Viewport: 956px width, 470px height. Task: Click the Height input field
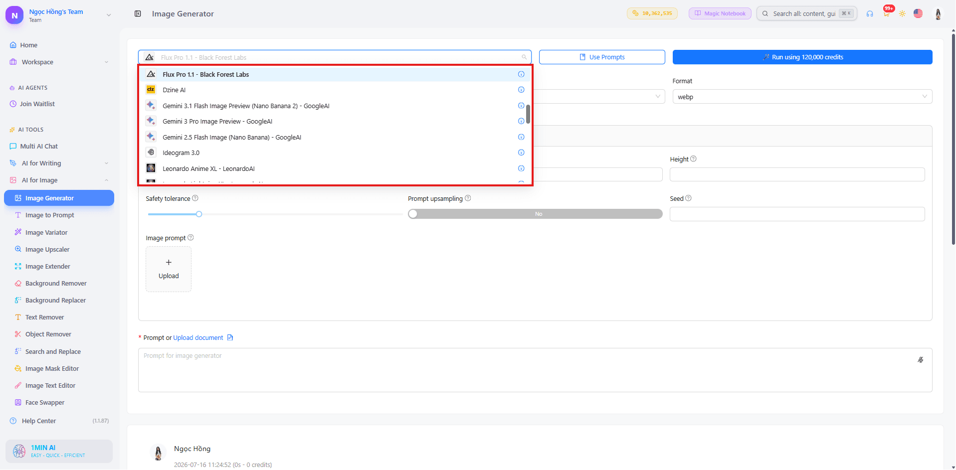(x=797, y=174)
